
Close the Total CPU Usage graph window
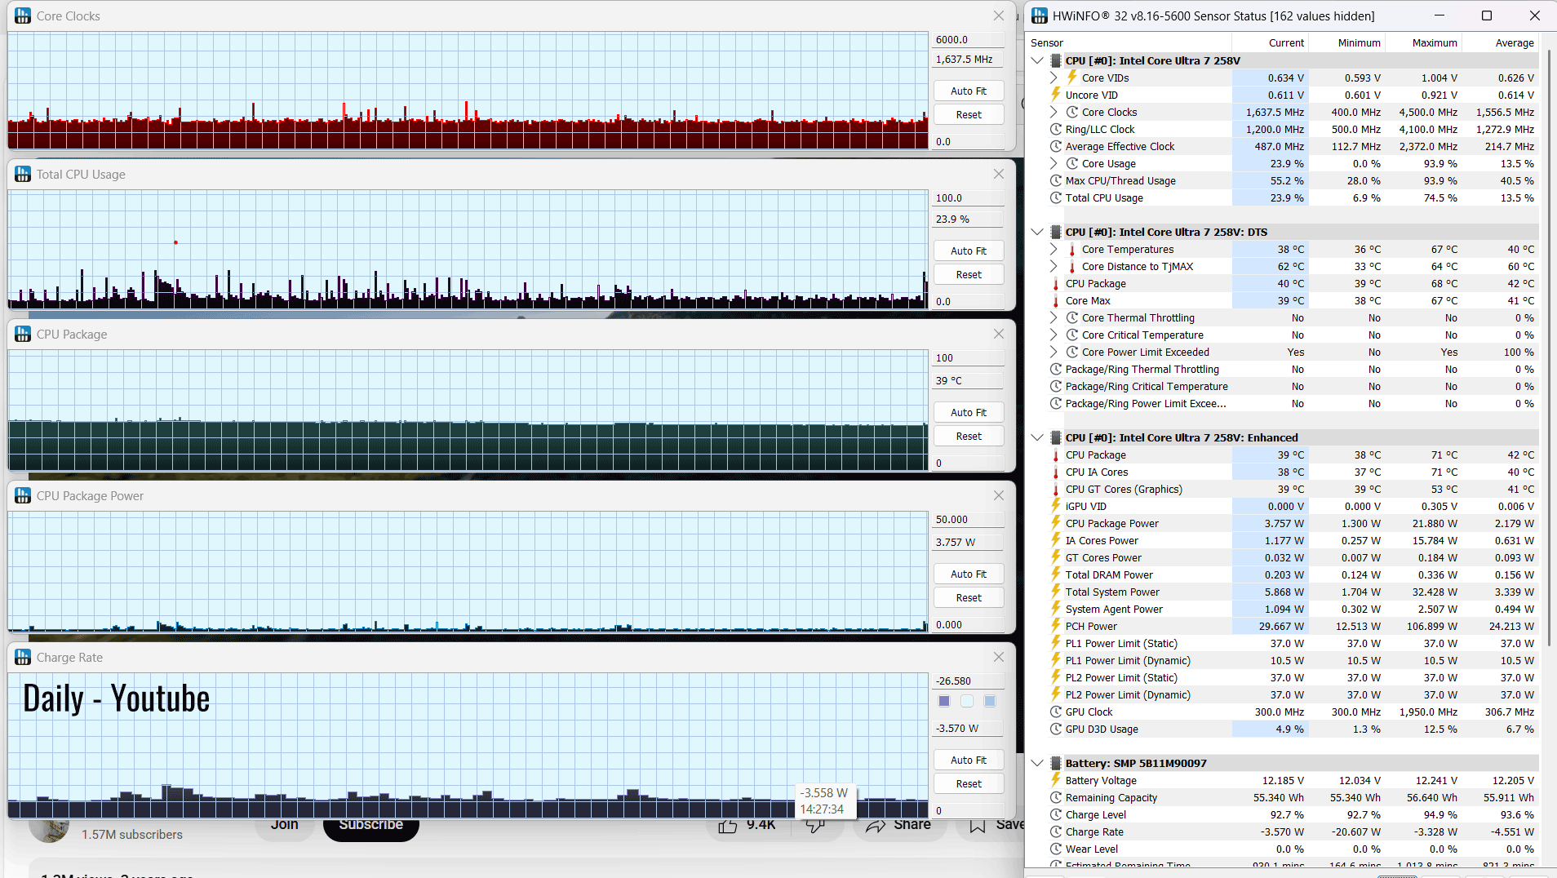click(999, 174)
